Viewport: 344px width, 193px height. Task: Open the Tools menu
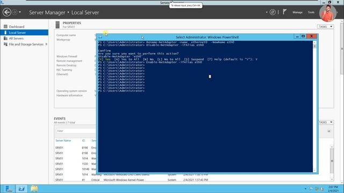click(x=311, y=12)
